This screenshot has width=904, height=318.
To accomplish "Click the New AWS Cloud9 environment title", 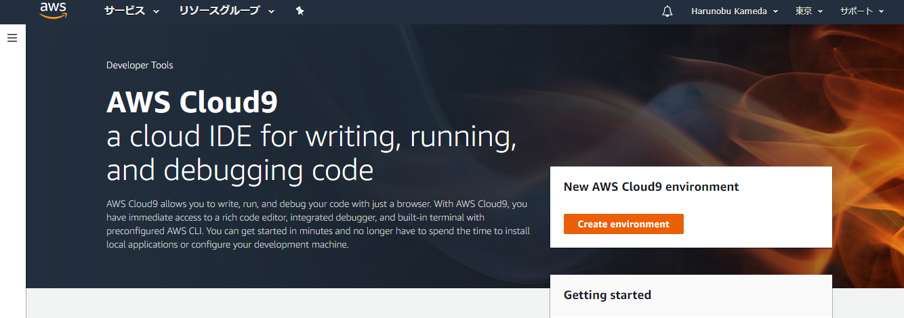I will point(651,187).
